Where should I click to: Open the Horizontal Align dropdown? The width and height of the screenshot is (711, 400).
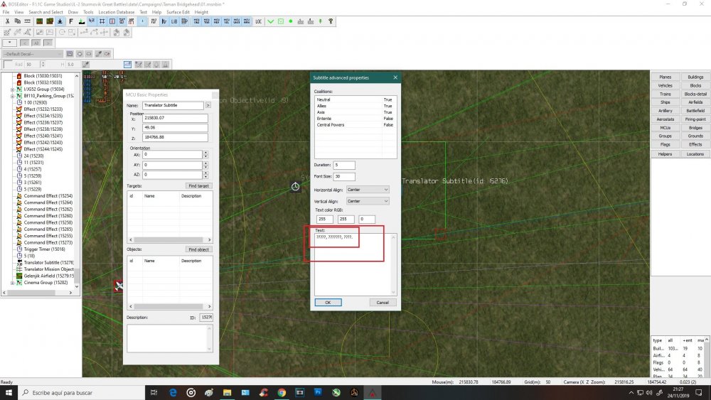pyautogui.click(x=368, y=190)
